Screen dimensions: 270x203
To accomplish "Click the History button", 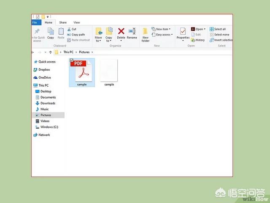I will 198,40.
